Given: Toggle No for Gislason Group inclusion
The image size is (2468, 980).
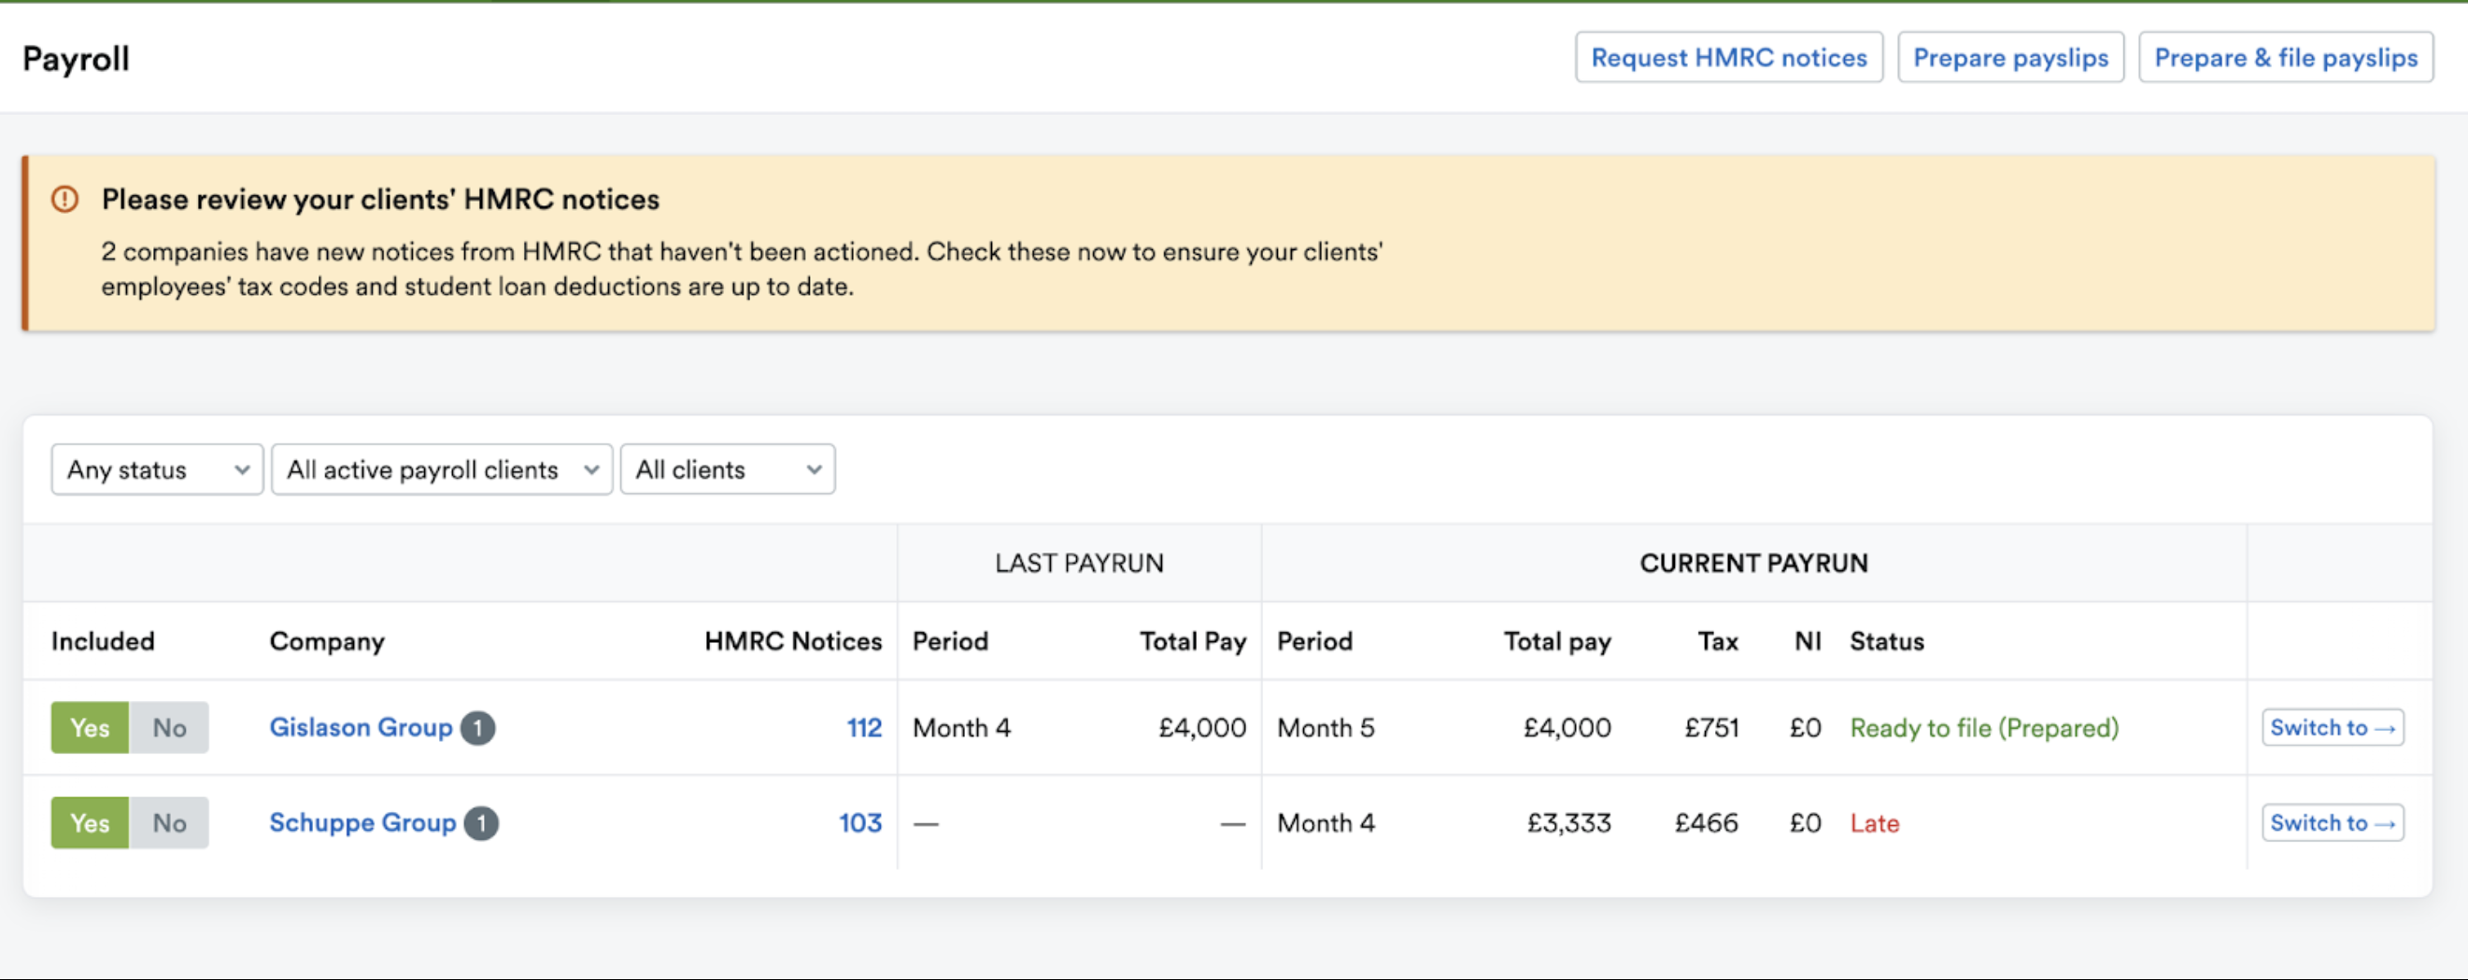Looking at the screenshot, I should pos(169,727).
